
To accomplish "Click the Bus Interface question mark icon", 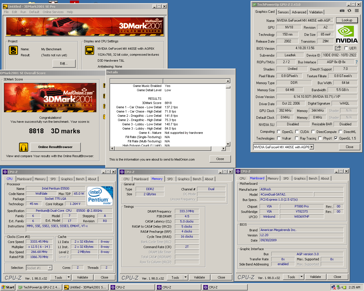I will coord(357,62).
